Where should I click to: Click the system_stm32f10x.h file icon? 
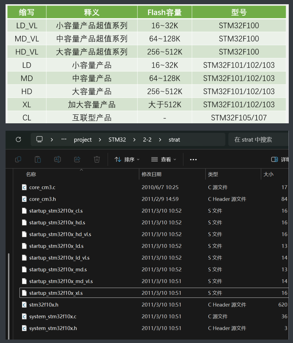pos(24,328)
